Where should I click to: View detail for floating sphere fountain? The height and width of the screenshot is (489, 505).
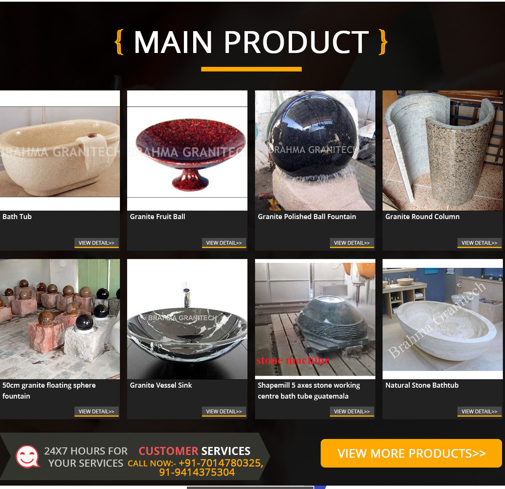(x=96, y=412)
